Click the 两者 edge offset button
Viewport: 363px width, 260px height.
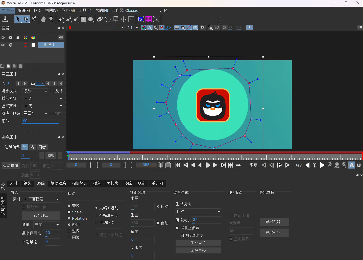(x=42, y=147)
